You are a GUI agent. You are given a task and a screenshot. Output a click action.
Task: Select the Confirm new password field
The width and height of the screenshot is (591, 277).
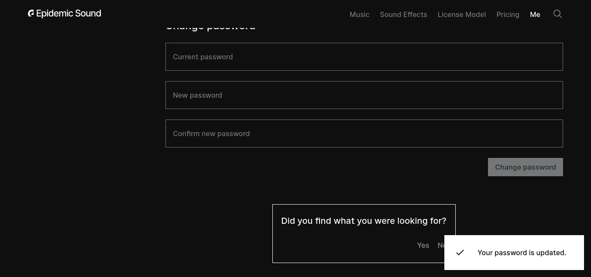point(364,133)
